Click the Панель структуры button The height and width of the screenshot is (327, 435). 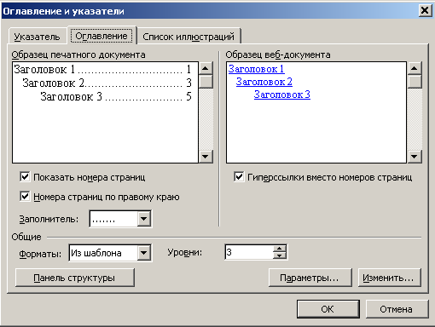point(74,278)
